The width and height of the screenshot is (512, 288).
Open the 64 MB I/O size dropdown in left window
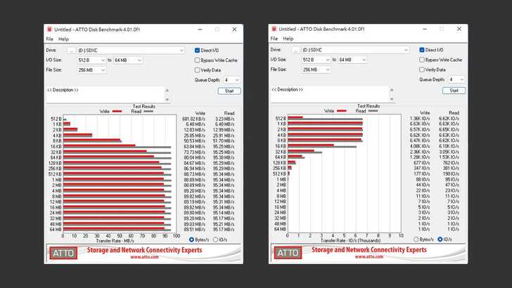click(x=128, y=60)
